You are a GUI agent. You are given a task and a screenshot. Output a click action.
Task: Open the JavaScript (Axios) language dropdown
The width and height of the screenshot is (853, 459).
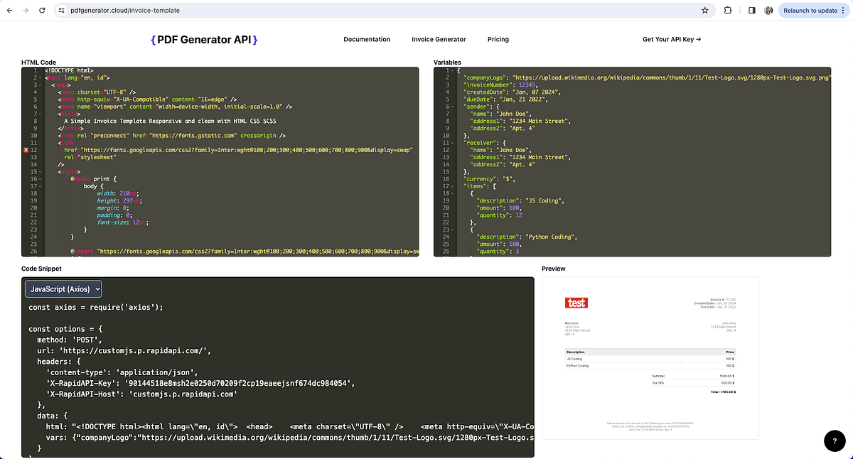(62, 288)
